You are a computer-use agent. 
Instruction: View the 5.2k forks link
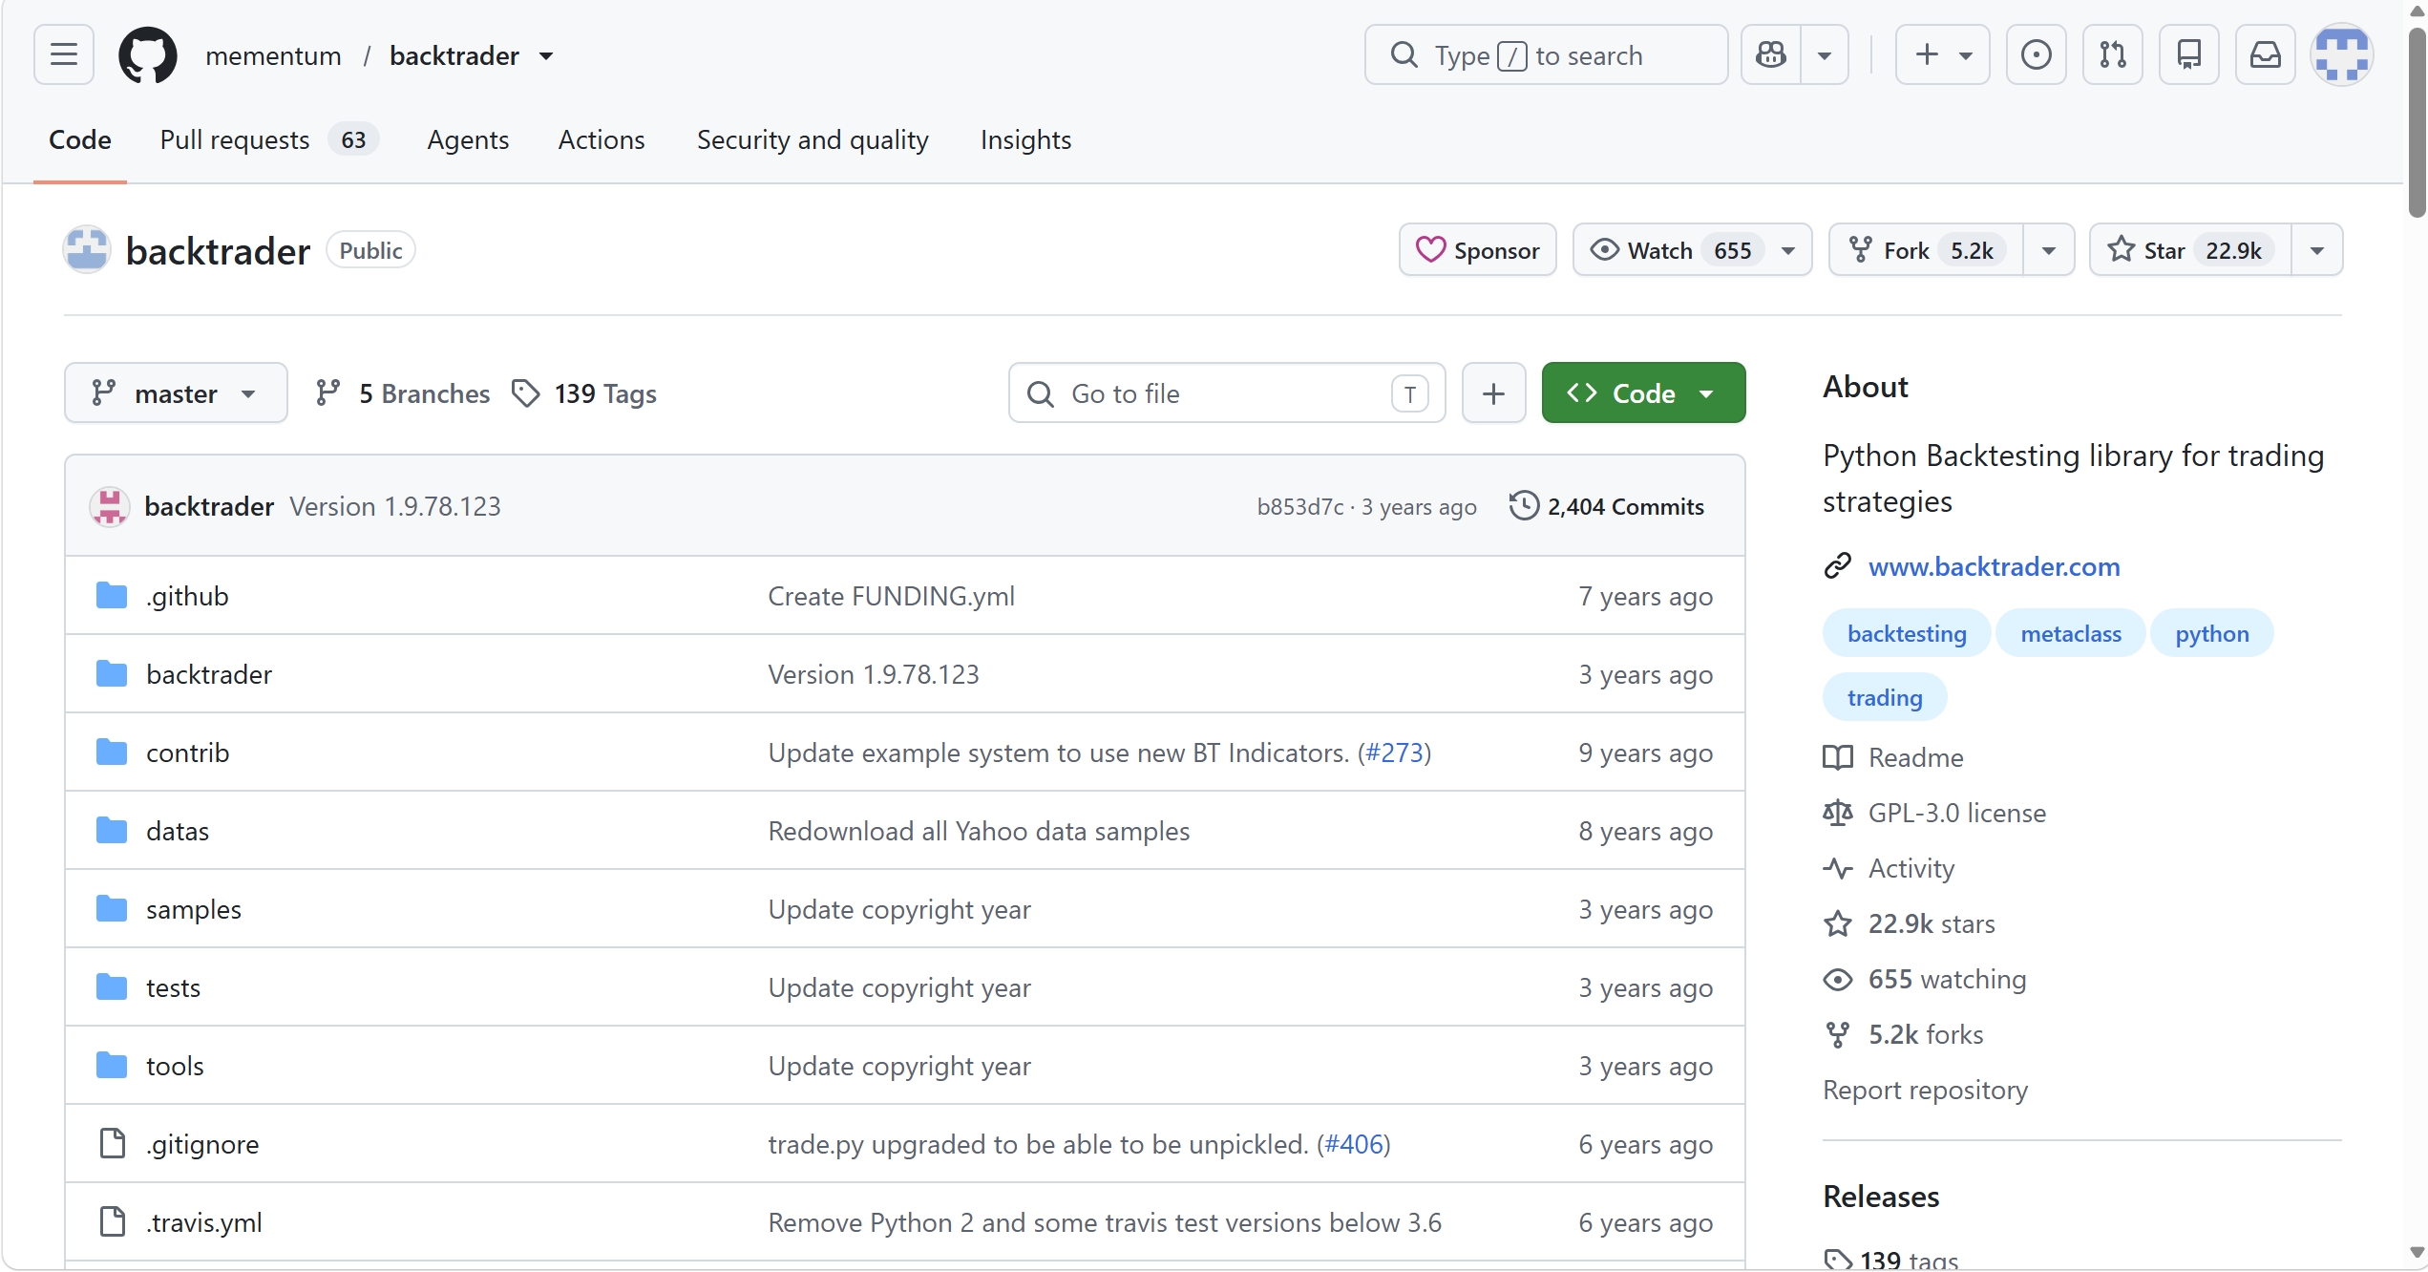tap(1904, 1034)
